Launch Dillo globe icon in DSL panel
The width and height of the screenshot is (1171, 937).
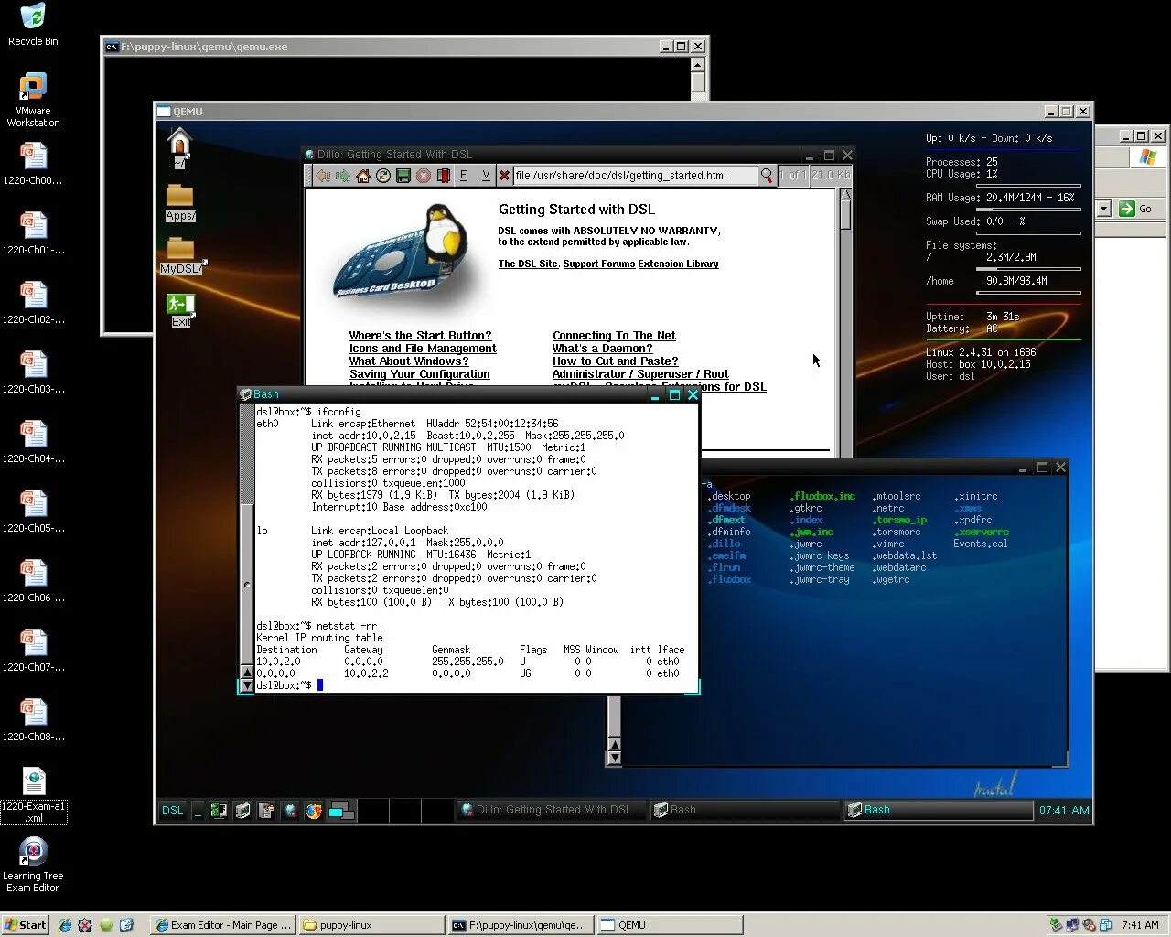tap(290, 810)
